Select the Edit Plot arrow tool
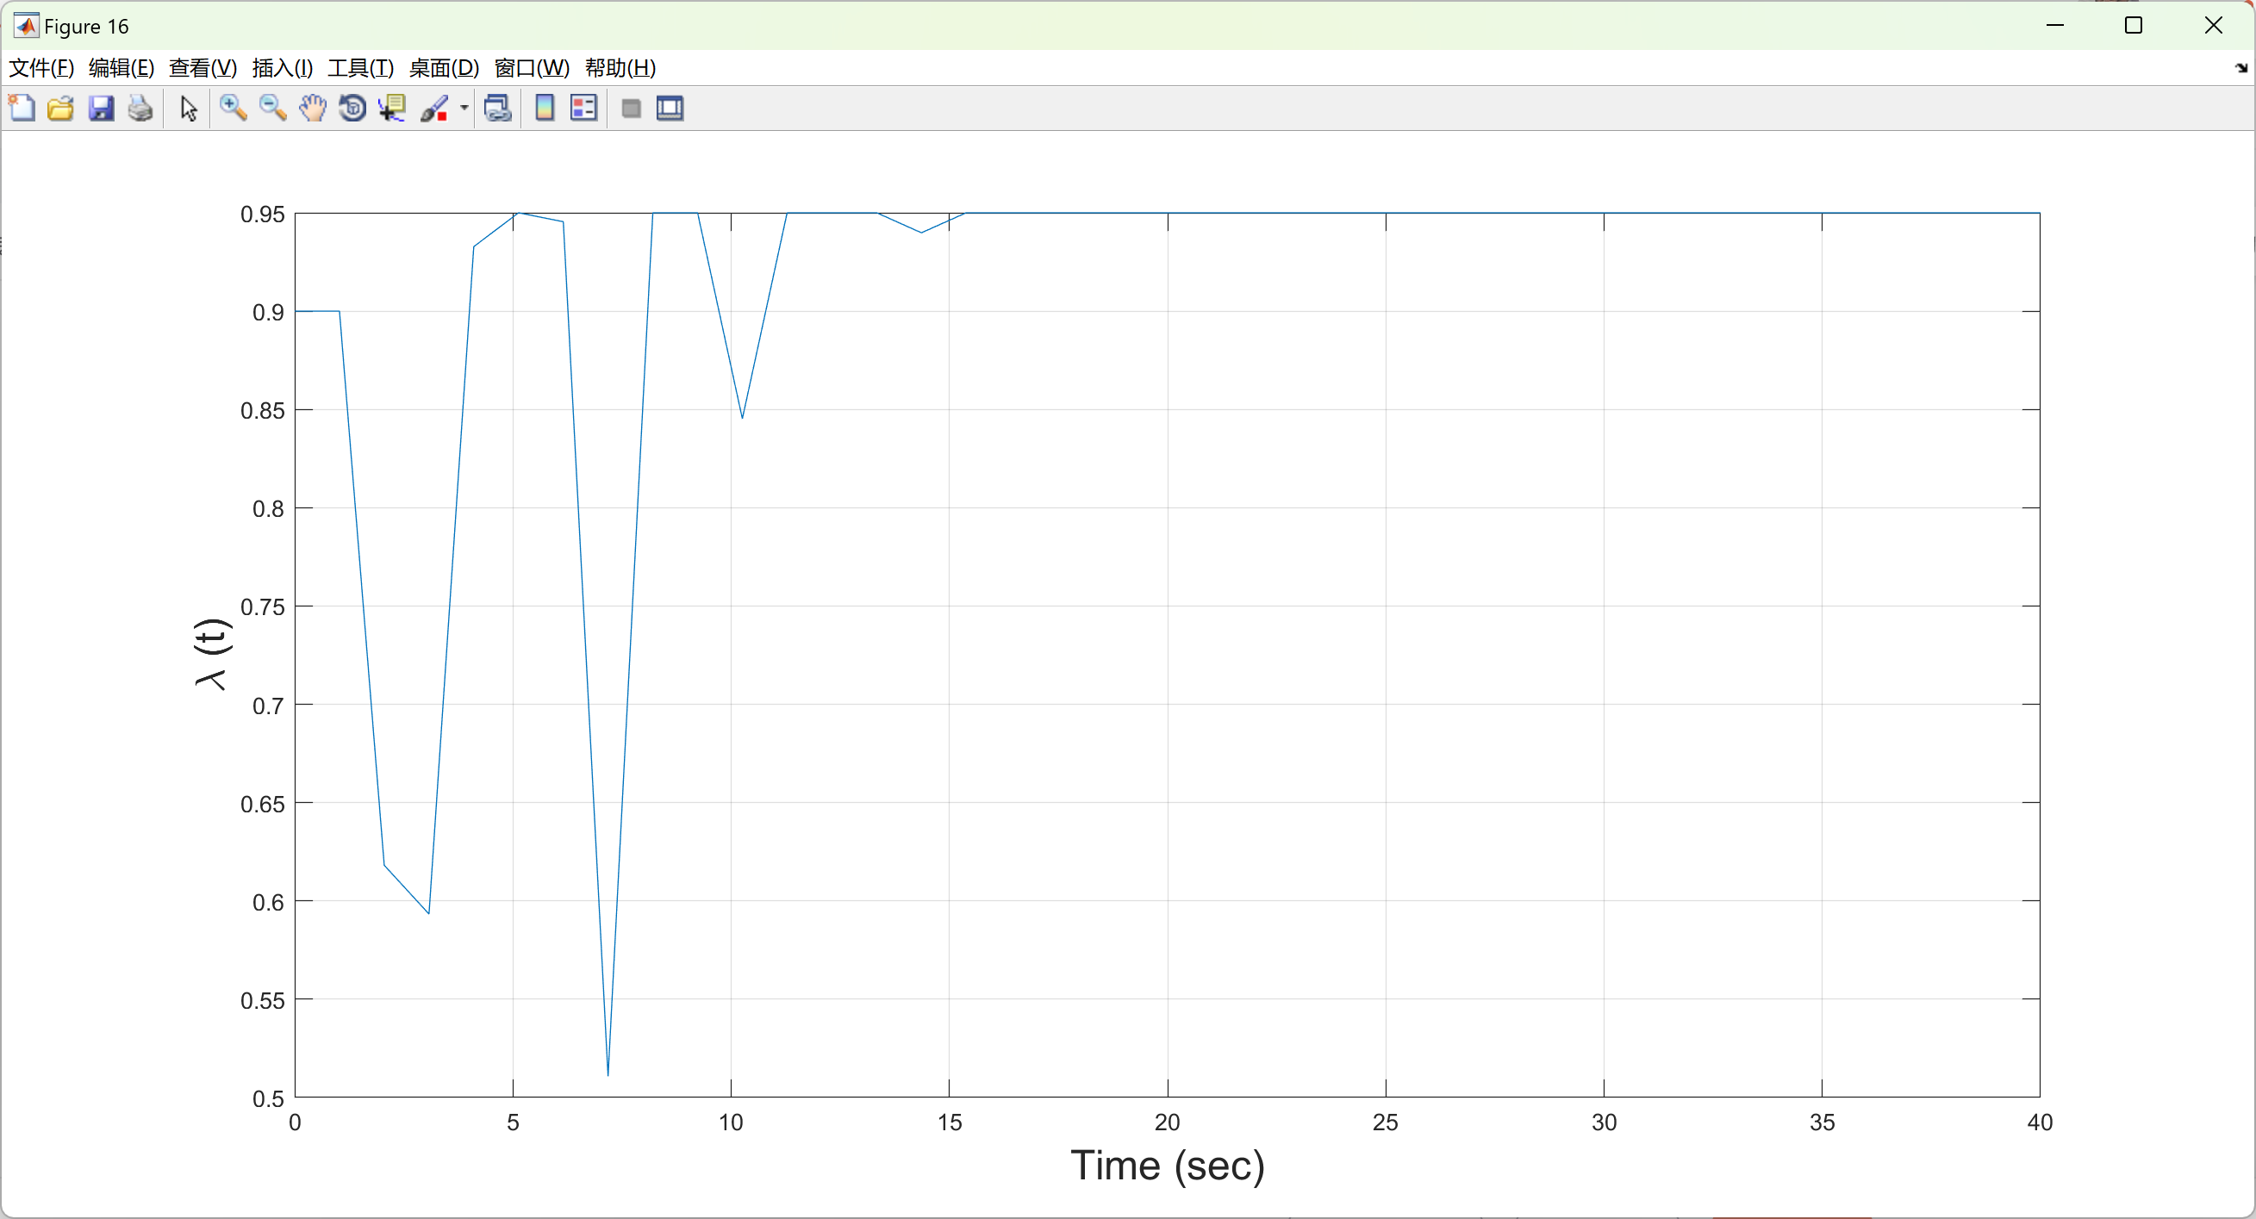Screen dimensions: 2256x1219 pos(189,109)
